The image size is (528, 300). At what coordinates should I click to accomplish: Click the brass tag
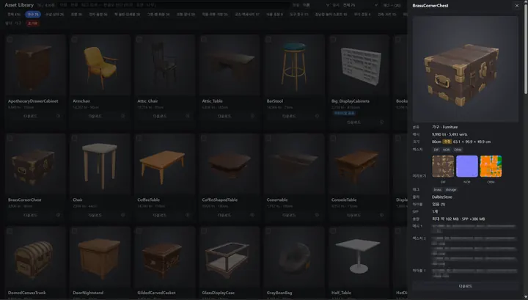[x=437, y=189]
